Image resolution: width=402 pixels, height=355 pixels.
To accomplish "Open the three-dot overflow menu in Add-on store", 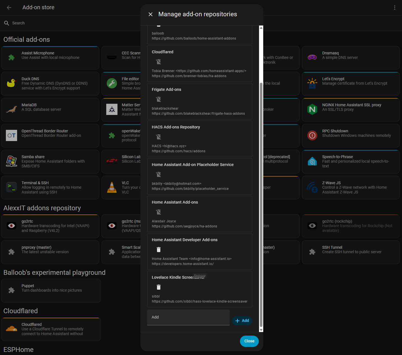I will pyautogui.click(x=395, y=8).
